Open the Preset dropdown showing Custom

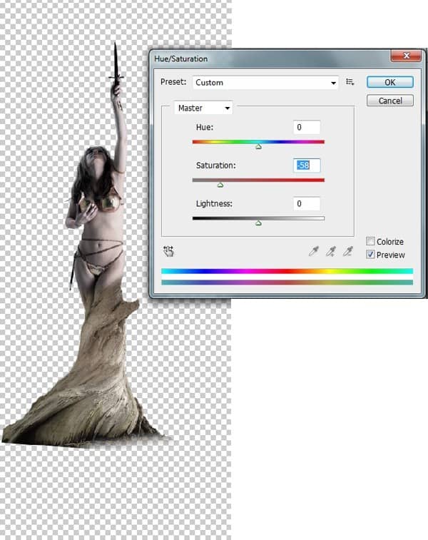[x=265, y=83]
